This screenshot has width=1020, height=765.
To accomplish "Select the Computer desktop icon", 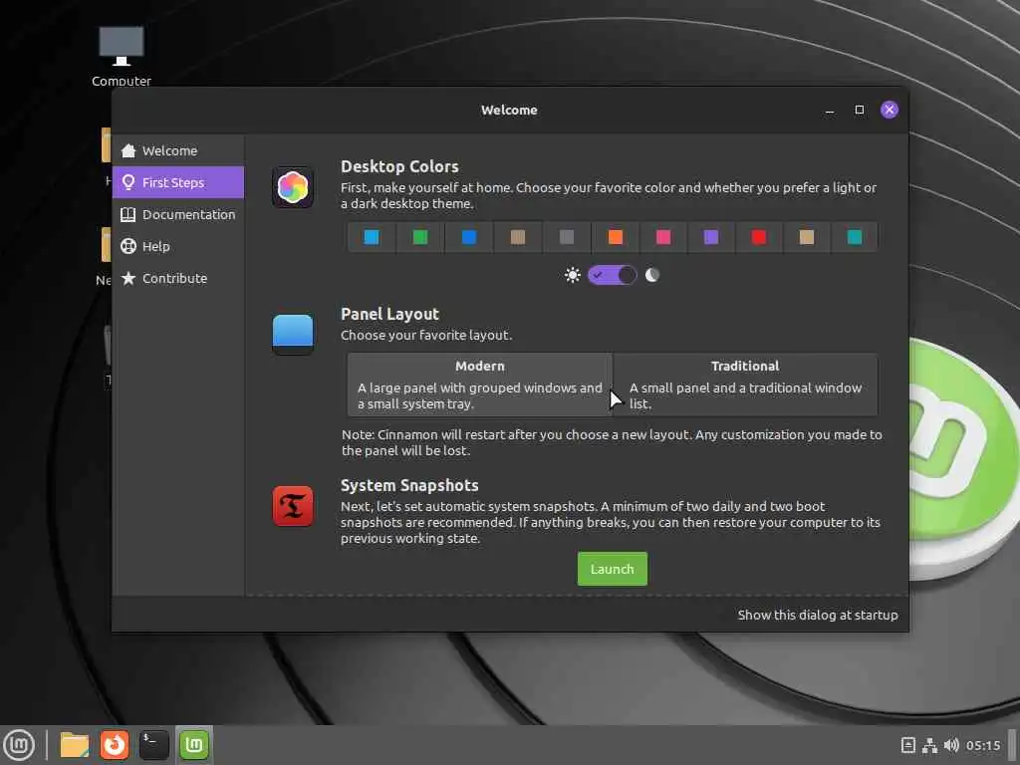I will coord(121,56).
